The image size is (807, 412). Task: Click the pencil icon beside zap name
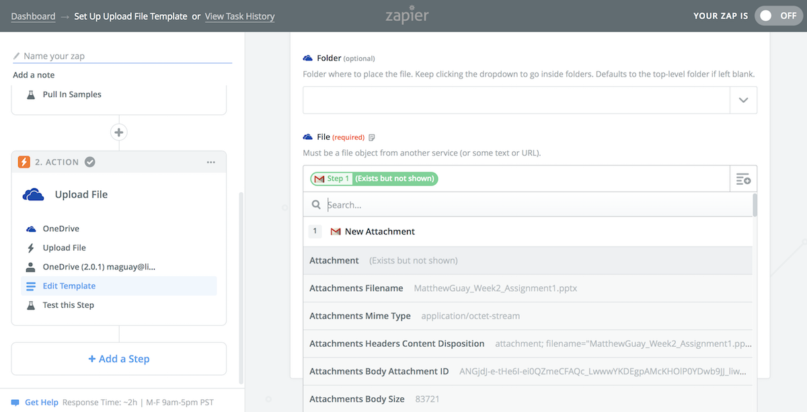17,56
